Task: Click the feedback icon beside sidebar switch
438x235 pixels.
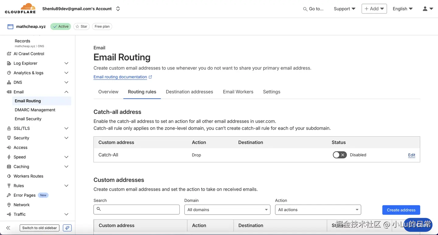Action: (x=67, y=228)
